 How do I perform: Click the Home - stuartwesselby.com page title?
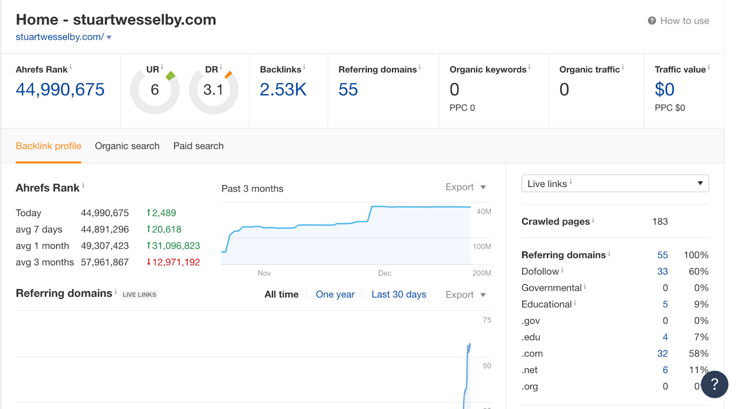coord(116,20)
